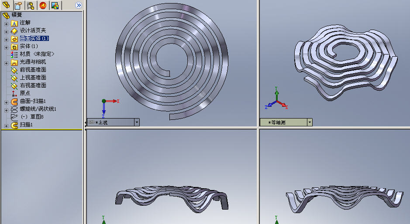This screenshot has width=410, height=224.
Task: Select the 右视基准面 right plane icon
Action: (x=14, y=85)
